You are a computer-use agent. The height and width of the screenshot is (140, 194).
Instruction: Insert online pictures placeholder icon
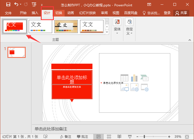pyautogui.click(x=135, y=87)
